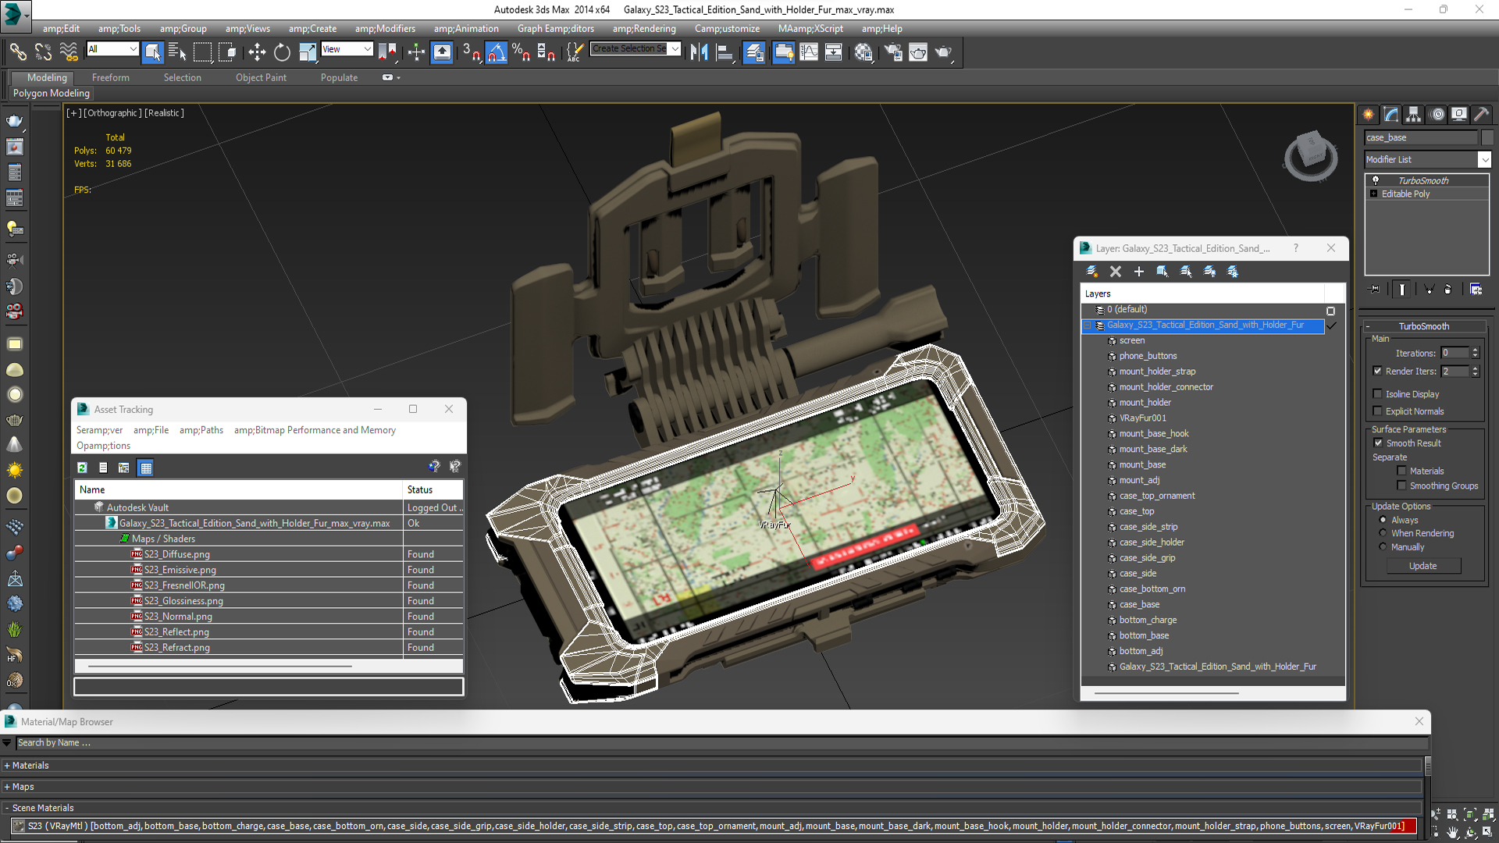Click Update button in TurboSmooth panel
The height and width of the screenshot is (843, 1499).
point(1424,564)
